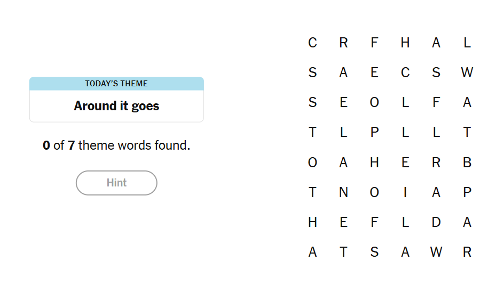Select the O in the third row
This screenshot has width=496, height=285.
click(374, 103)
